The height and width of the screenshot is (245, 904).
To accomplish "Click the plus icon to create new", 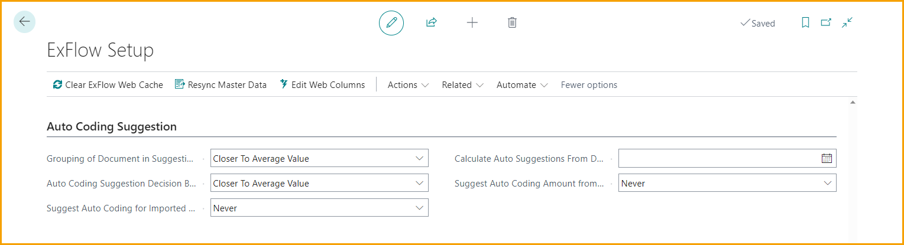I will [x=472, y=23].
